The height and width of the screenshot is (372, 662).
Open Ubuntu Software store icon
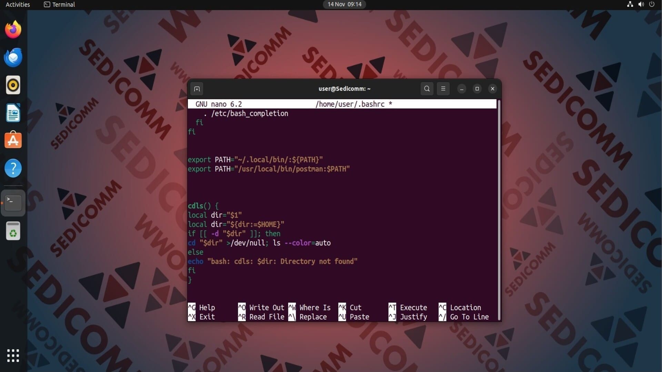pyautogui.click(x=13, y=140)
